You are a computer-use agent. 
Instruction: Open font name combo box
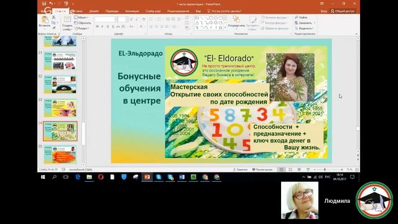[x=106, y=19]
